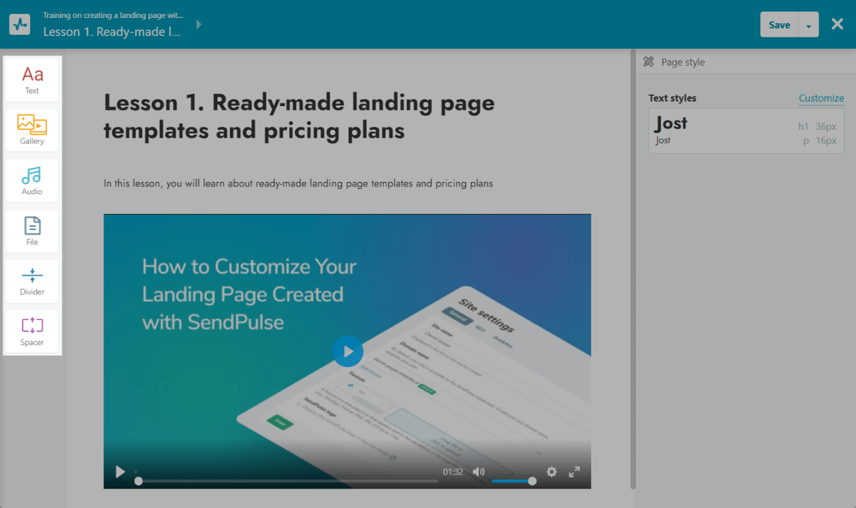This screenshot has width=856, height=508.
Task: Mute the video volume speaker icon
Action: (x=479, y=472)
